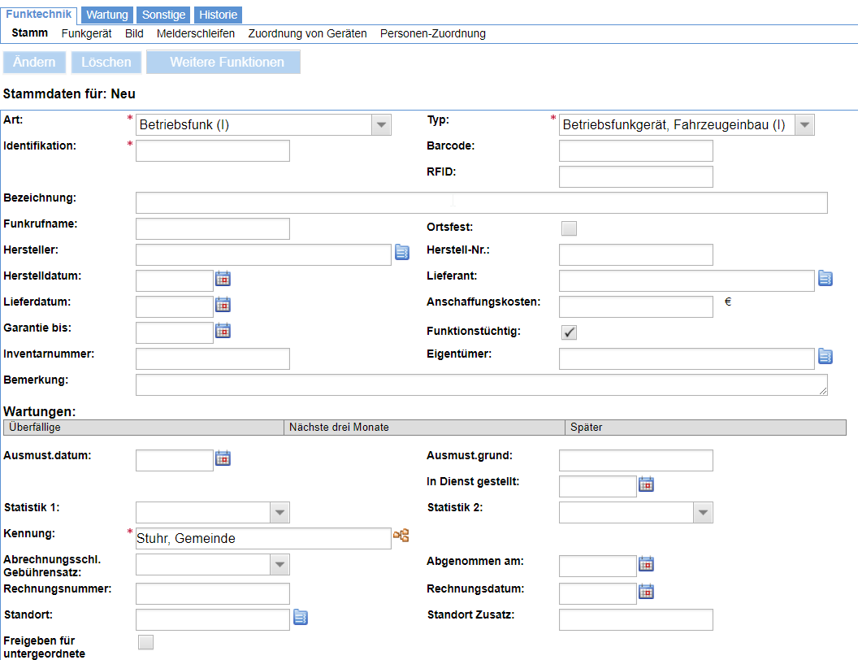Open calendar picker for In Dienst gestellt
Viewport: 858px width, 660px height.
646,484
